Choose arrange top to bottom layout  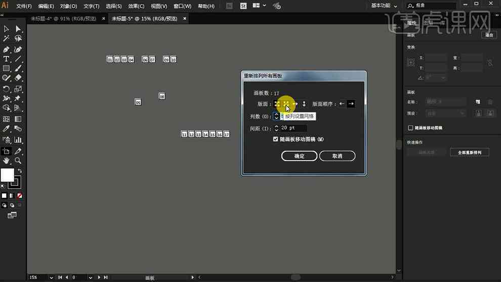(x=304, y=104)
